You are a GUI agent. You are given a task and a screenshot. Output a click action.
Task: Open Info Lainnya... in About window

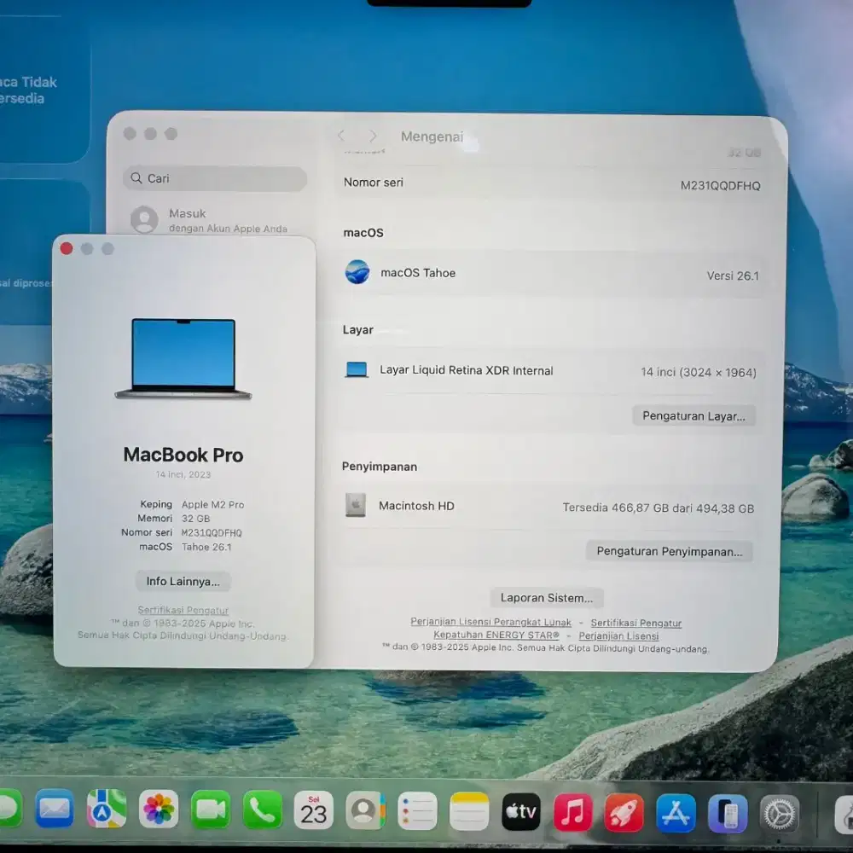[183, 581]
